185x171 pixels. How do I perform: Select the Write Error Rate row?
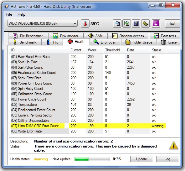click(88, 131)
